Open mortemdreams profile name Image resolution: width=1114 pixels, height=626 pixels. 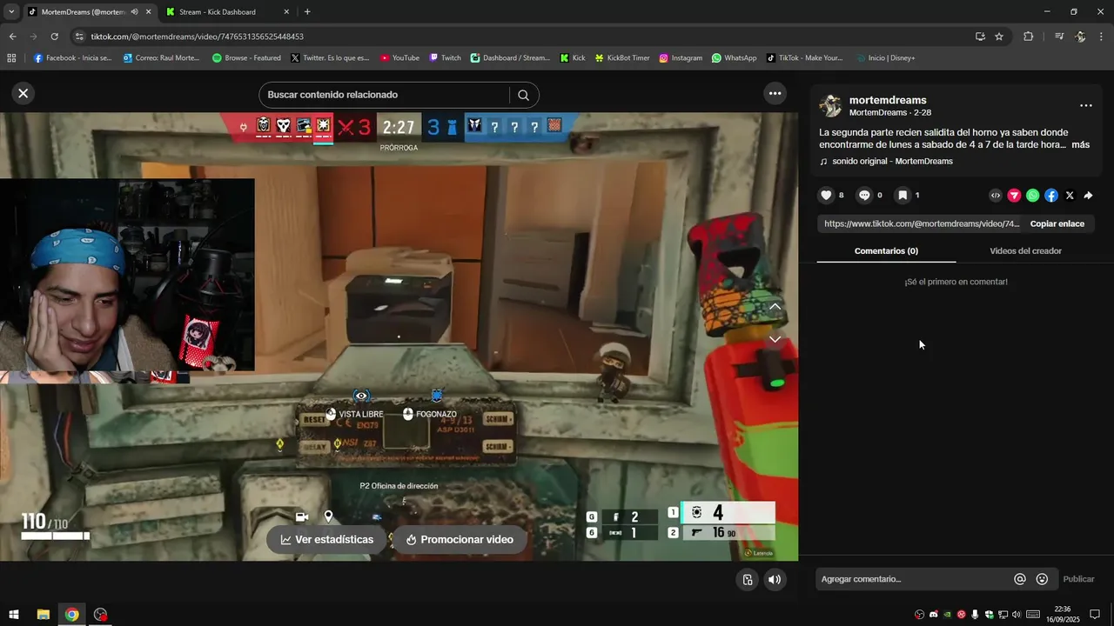tap(888, 100)
